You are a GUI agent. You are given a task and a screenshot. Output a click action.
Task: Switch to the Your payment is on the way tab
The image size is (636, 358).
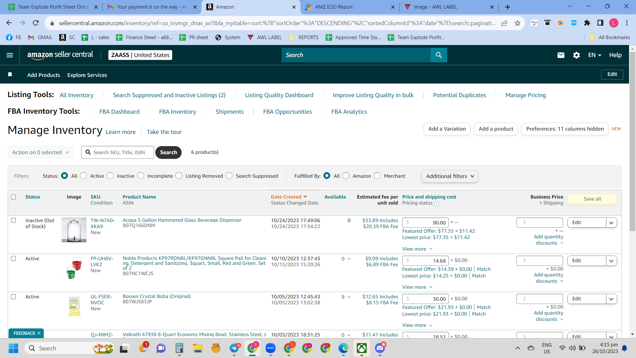152,7
